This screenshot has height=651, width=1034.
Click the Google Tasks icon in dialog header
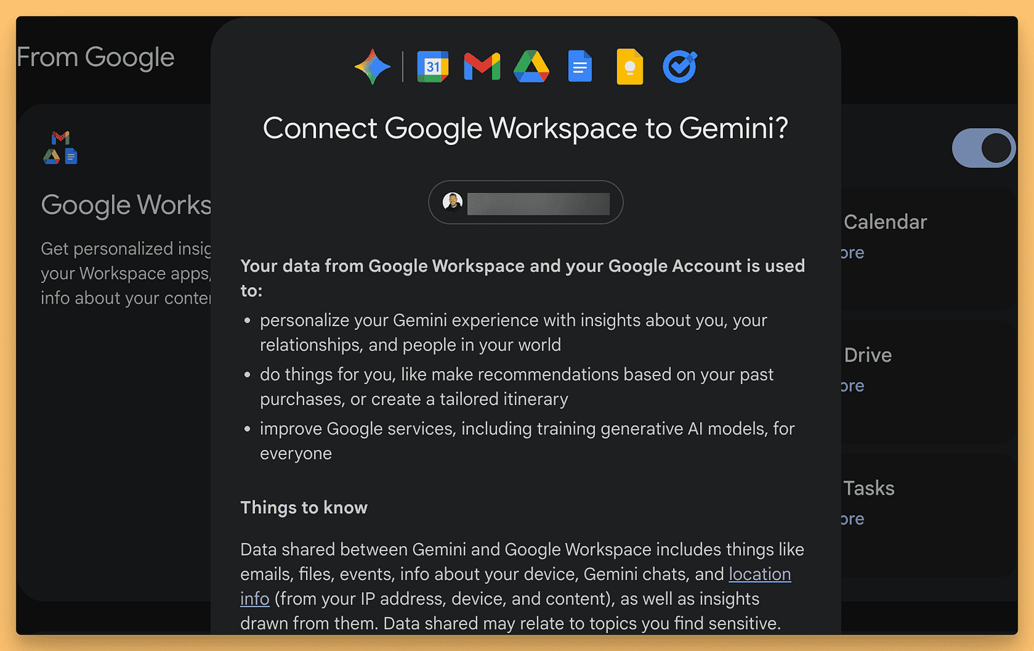point(680,67)
